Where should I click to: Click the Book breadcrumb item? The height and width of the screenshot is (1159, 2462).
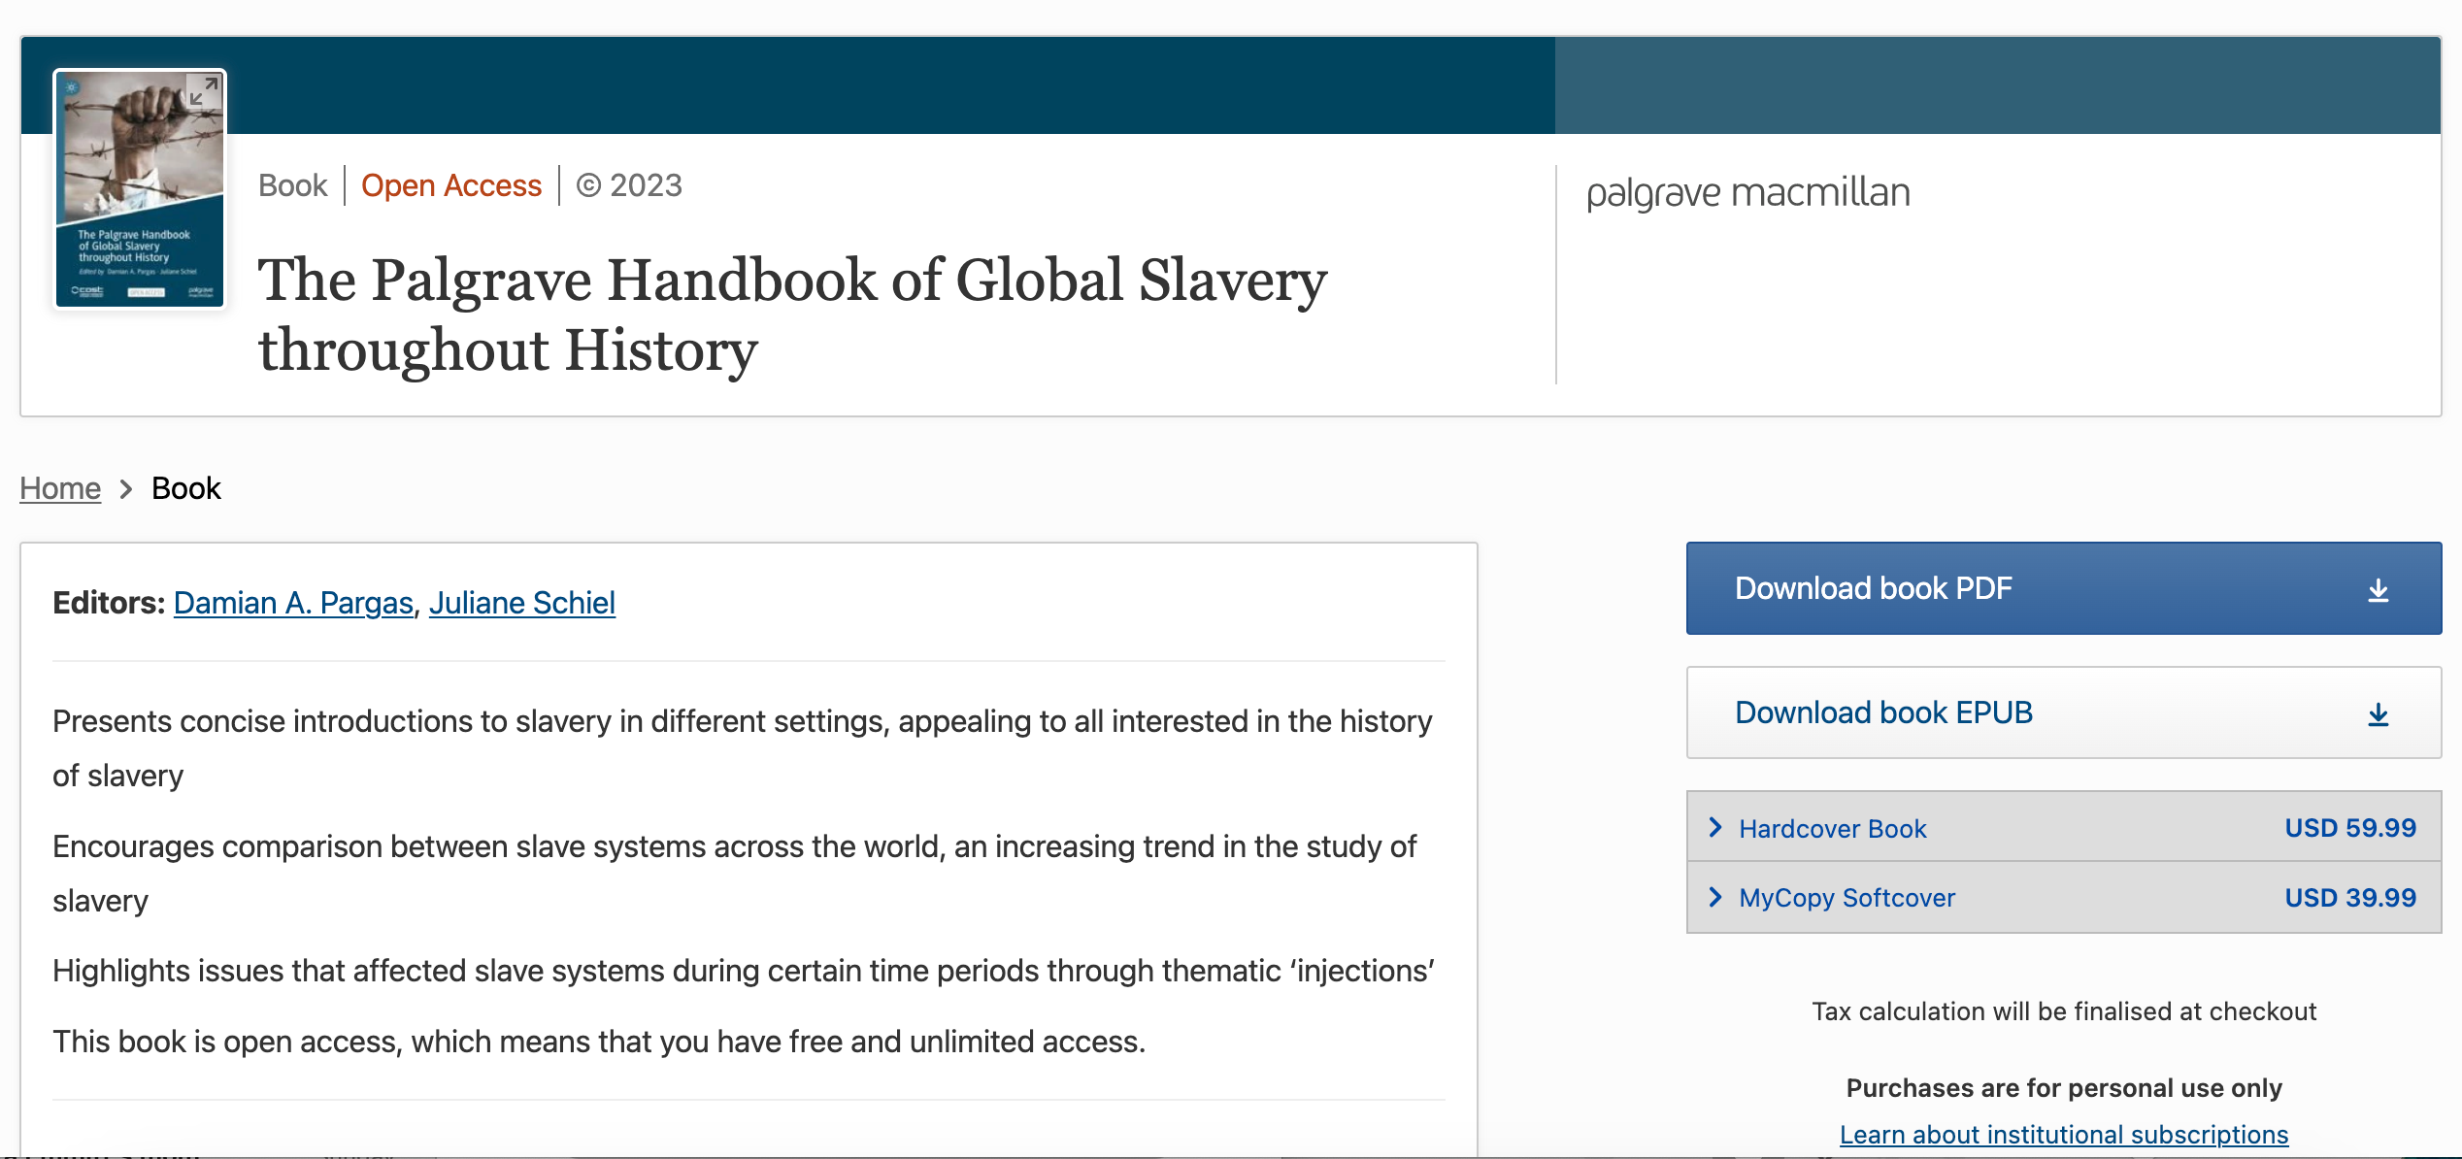[x=186, y=488]
